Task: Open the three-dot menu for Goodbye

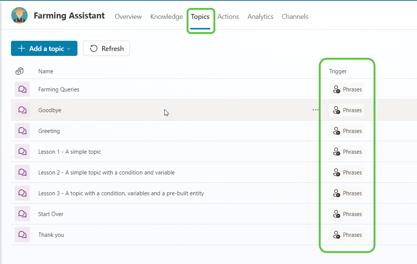Action: [315, 110]
